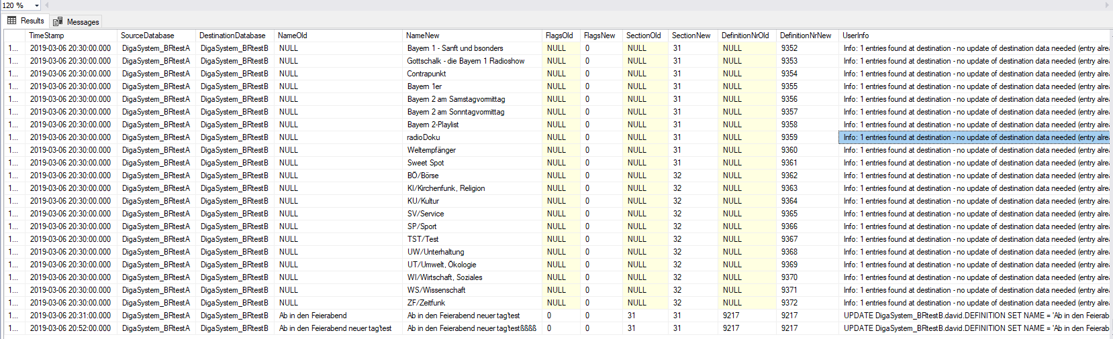Click the horizontal scroll right arrow
1113x339 pixels.
[1107, 5]
